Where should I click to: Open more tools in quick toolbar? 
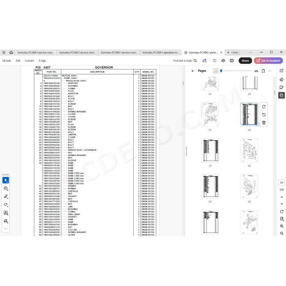click(6, 229)
